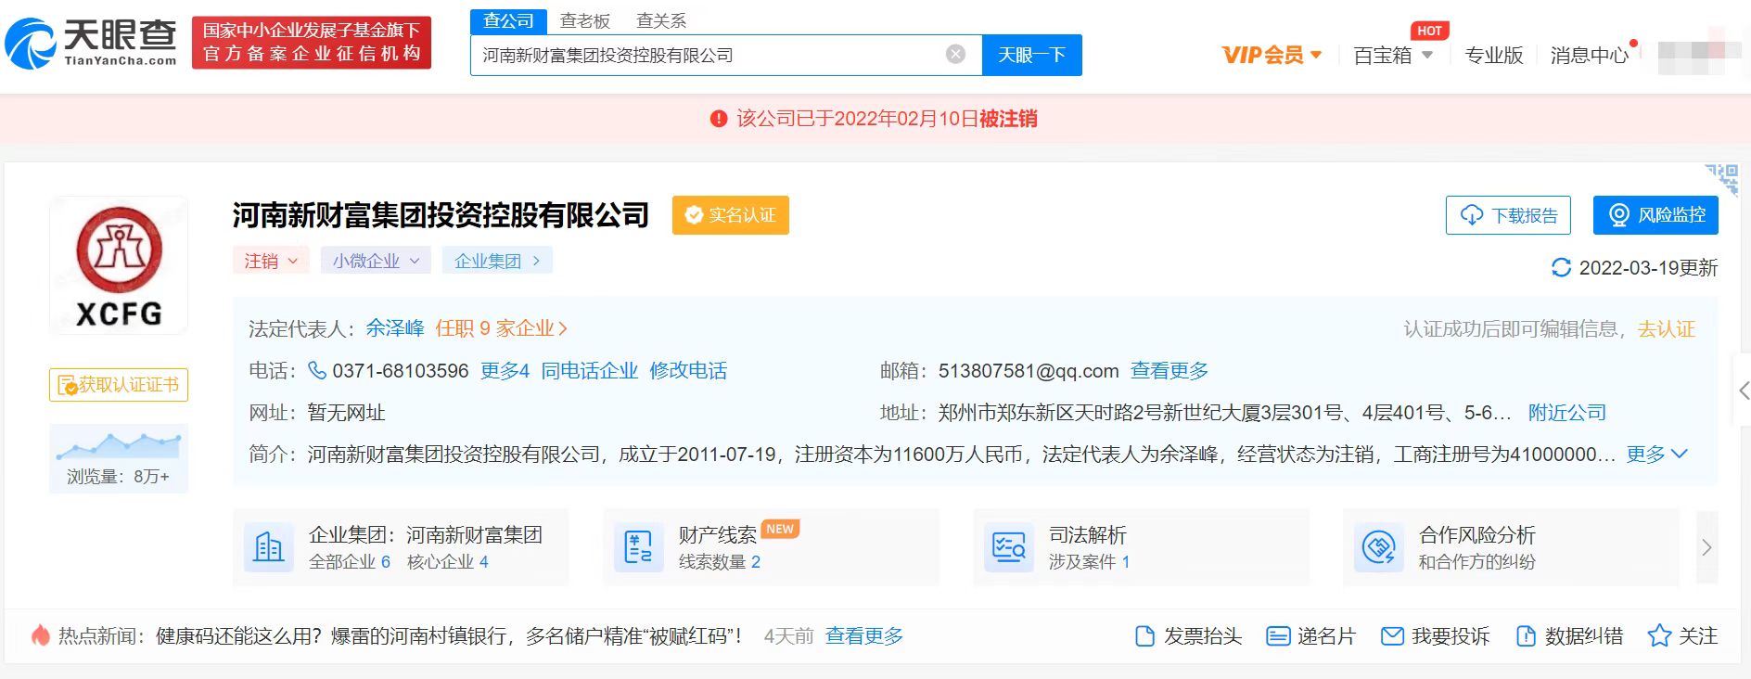Image resolution: width=1751 pixels, height=679 pixels.
Task: Click the QR code corner icon
Action: coord(1722,178)
